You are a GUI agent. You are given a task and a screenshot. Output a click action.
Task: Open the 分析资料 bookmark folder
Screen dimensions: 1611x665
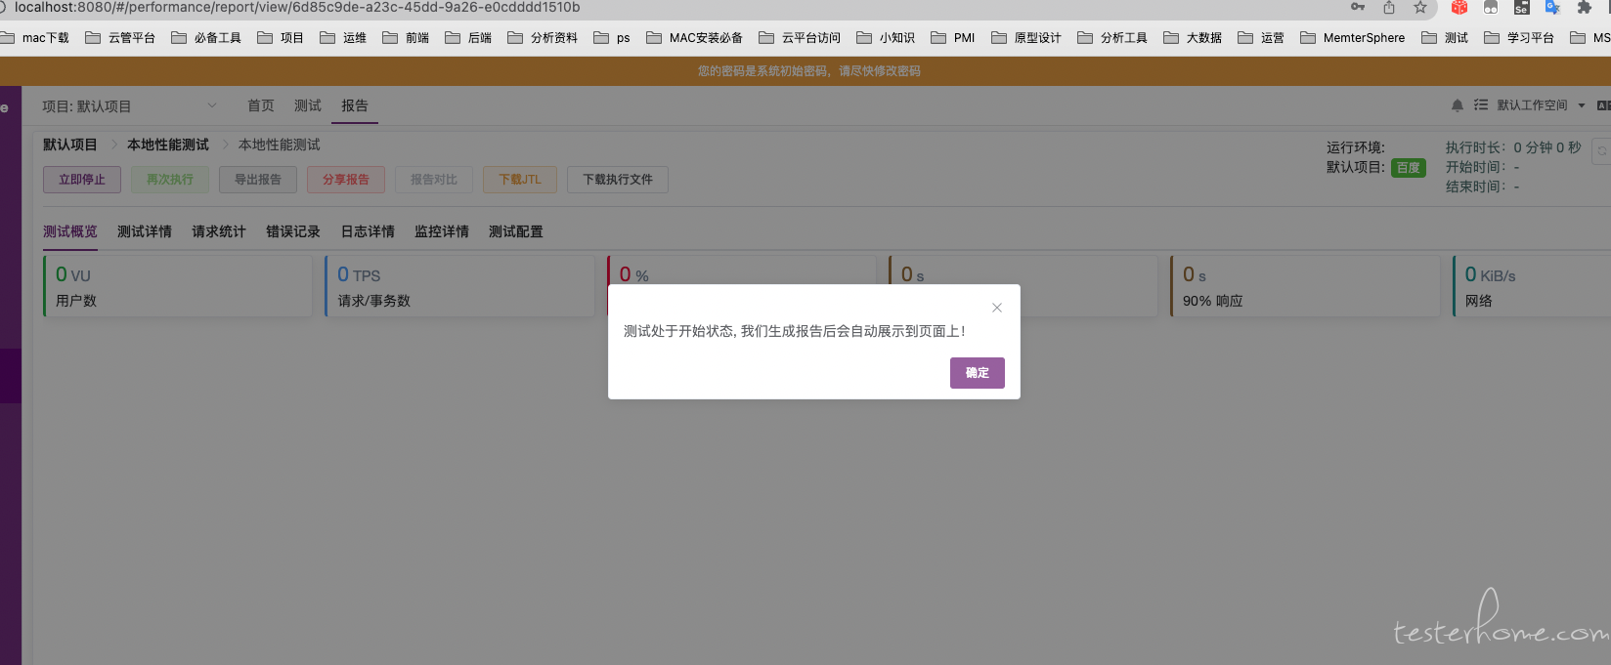[x=543, y=38]
